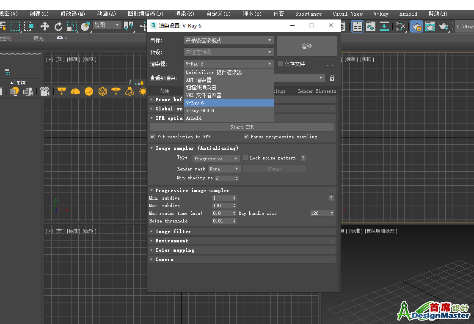
Task: Click the 渲染 render button
Action: [x=307, y=46]
